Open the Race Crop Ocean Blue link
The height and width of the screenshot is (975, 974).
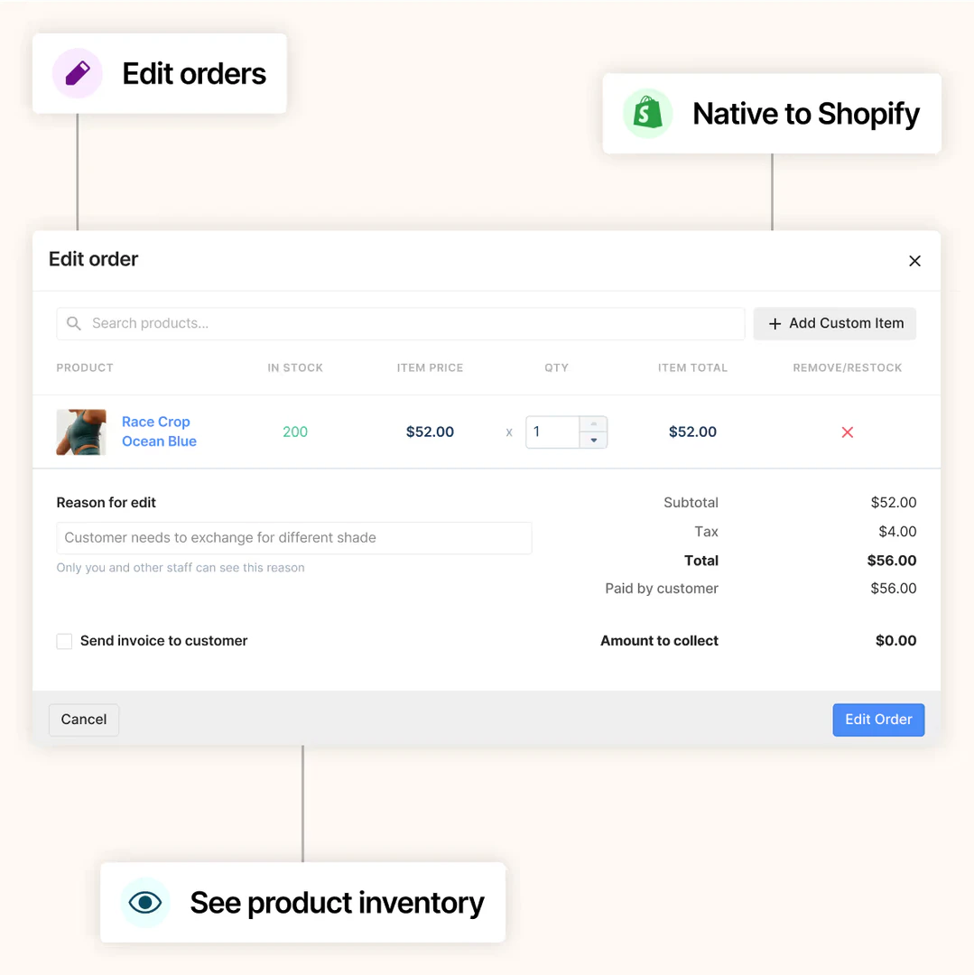tap(159, 432)
